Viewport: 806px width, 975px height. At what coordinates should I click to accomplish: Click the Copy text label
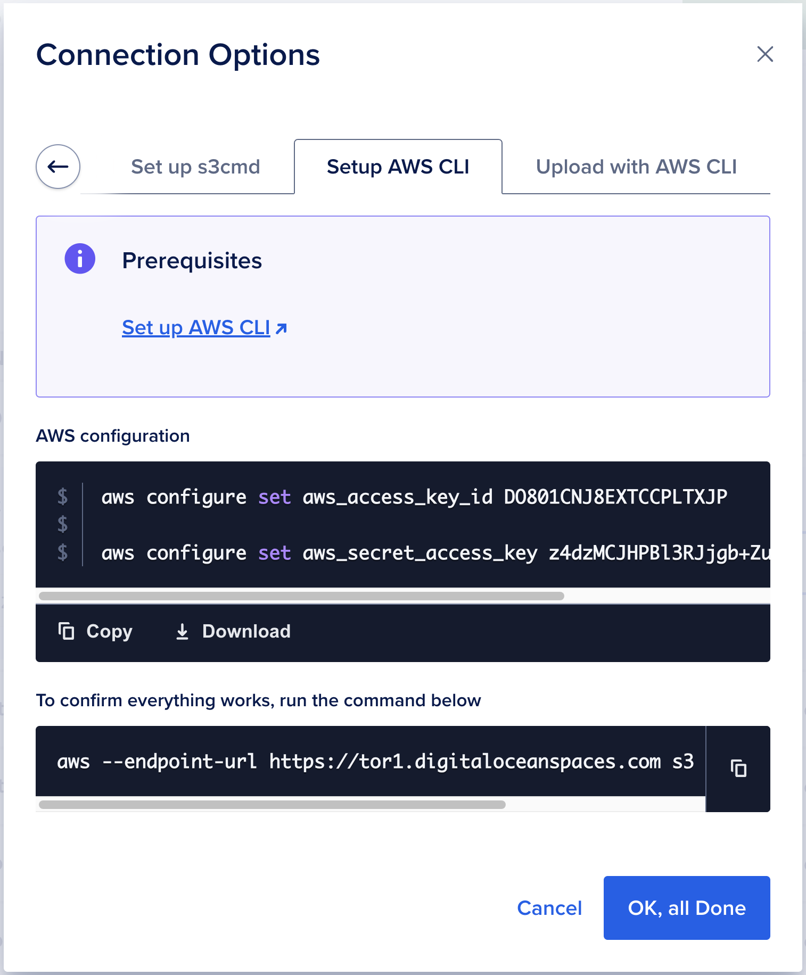tap(109, 631)
